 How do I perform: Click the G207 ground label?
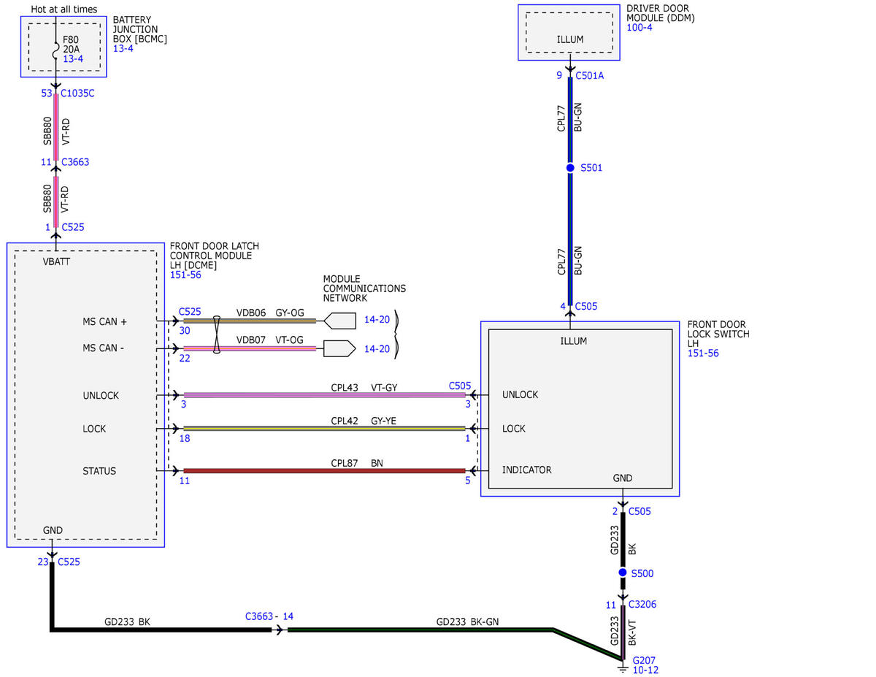pos(643,659)
